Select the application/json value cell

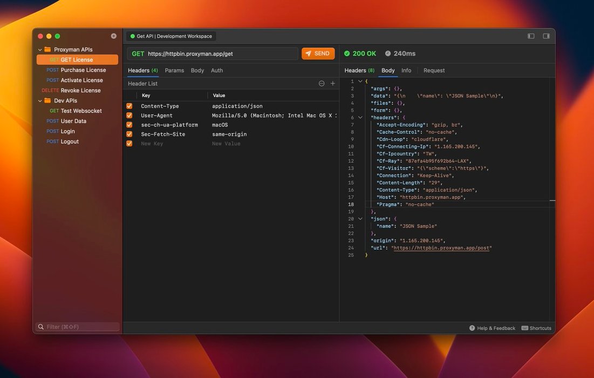click(237, 106)
